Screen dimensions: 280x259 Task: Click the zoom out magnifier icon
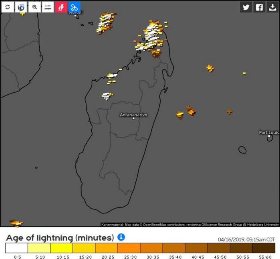34,7
